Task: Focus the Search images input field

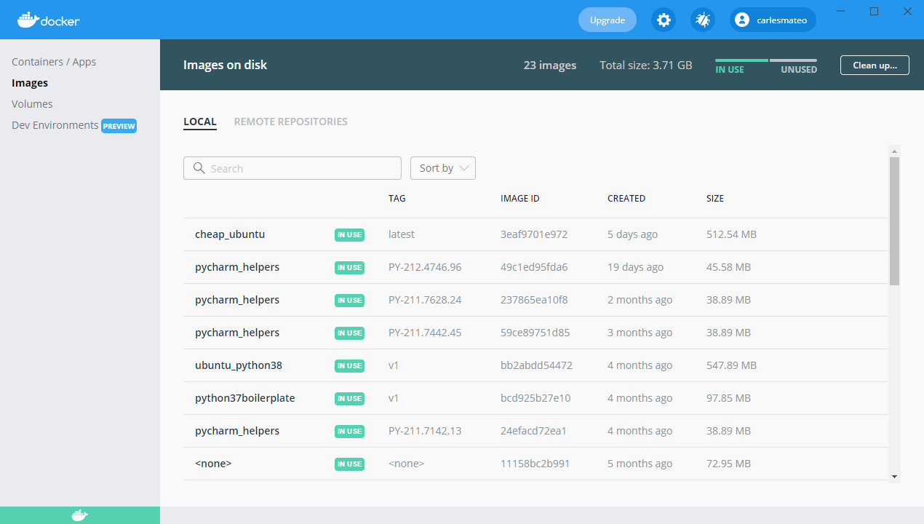Action: (292, 168)
